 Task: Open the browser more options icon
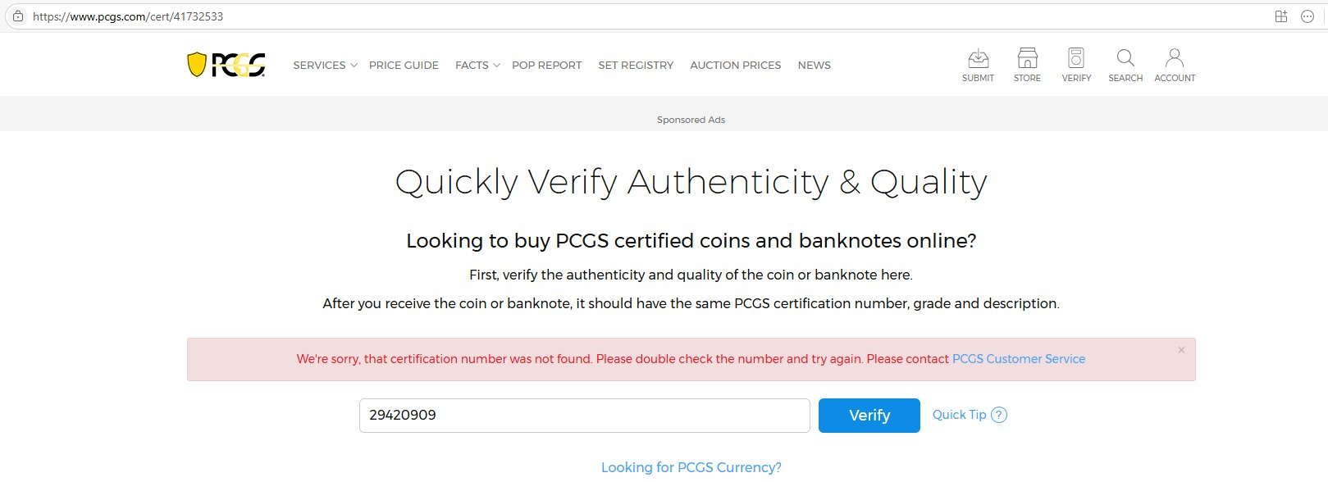click(1307, 16)
